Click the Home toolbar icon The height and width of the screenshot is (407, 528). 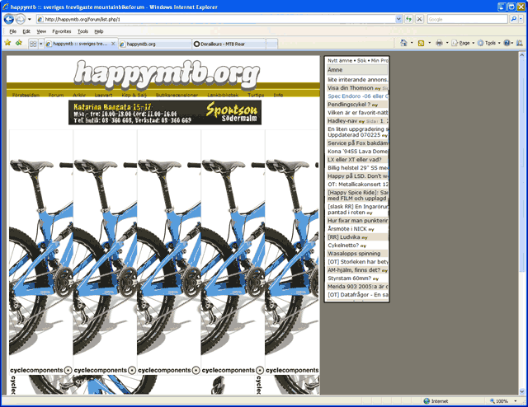pos(403,43)
